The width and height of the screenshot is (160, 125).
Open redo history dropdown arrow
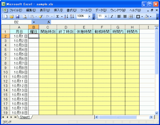pos(52,17)
